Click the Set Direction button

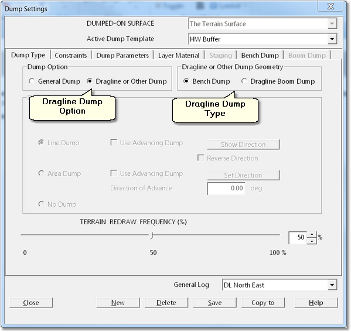click(243, 175)
